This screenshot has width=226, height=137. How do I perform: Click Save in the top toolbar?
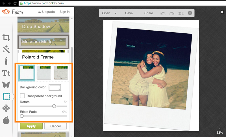pos(129,13)
